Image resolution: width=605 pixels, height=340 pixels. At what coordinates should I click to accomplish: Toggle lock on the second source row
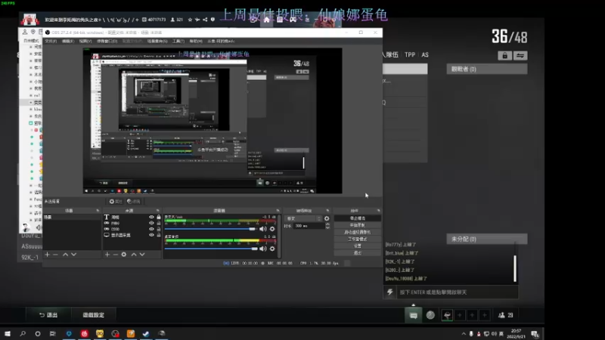point(159,223)
